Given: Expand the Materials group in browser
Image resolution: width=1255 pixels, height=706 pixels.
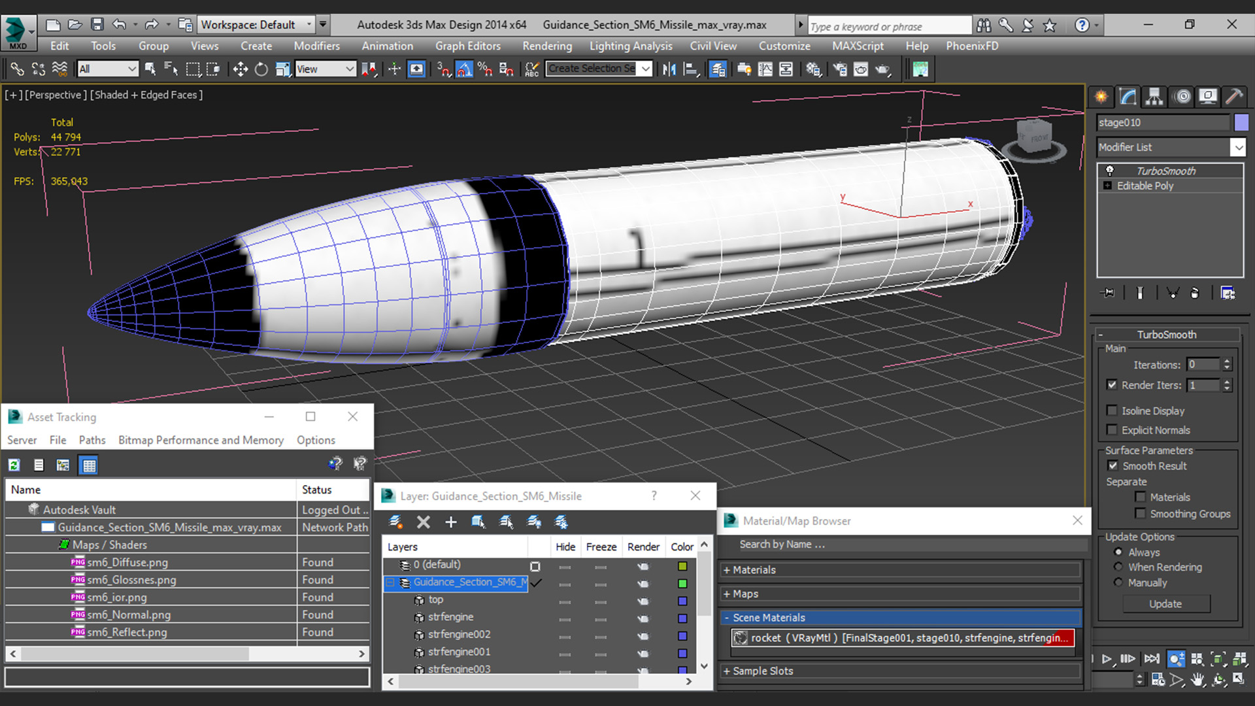Looking at the screenshot, I should pos(901,570).
